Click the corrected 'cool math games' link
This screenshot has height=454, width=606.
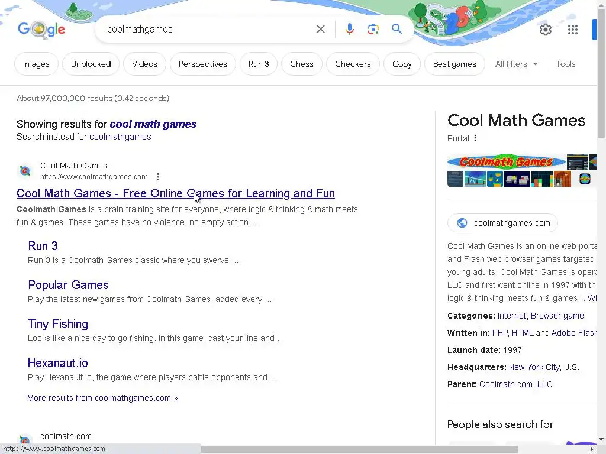coord(153,124)
